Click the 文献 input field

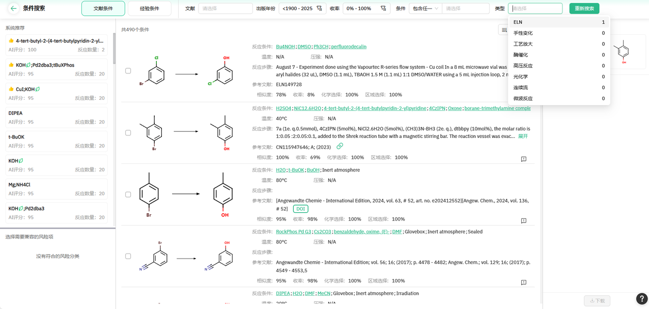tap(225, 9)
